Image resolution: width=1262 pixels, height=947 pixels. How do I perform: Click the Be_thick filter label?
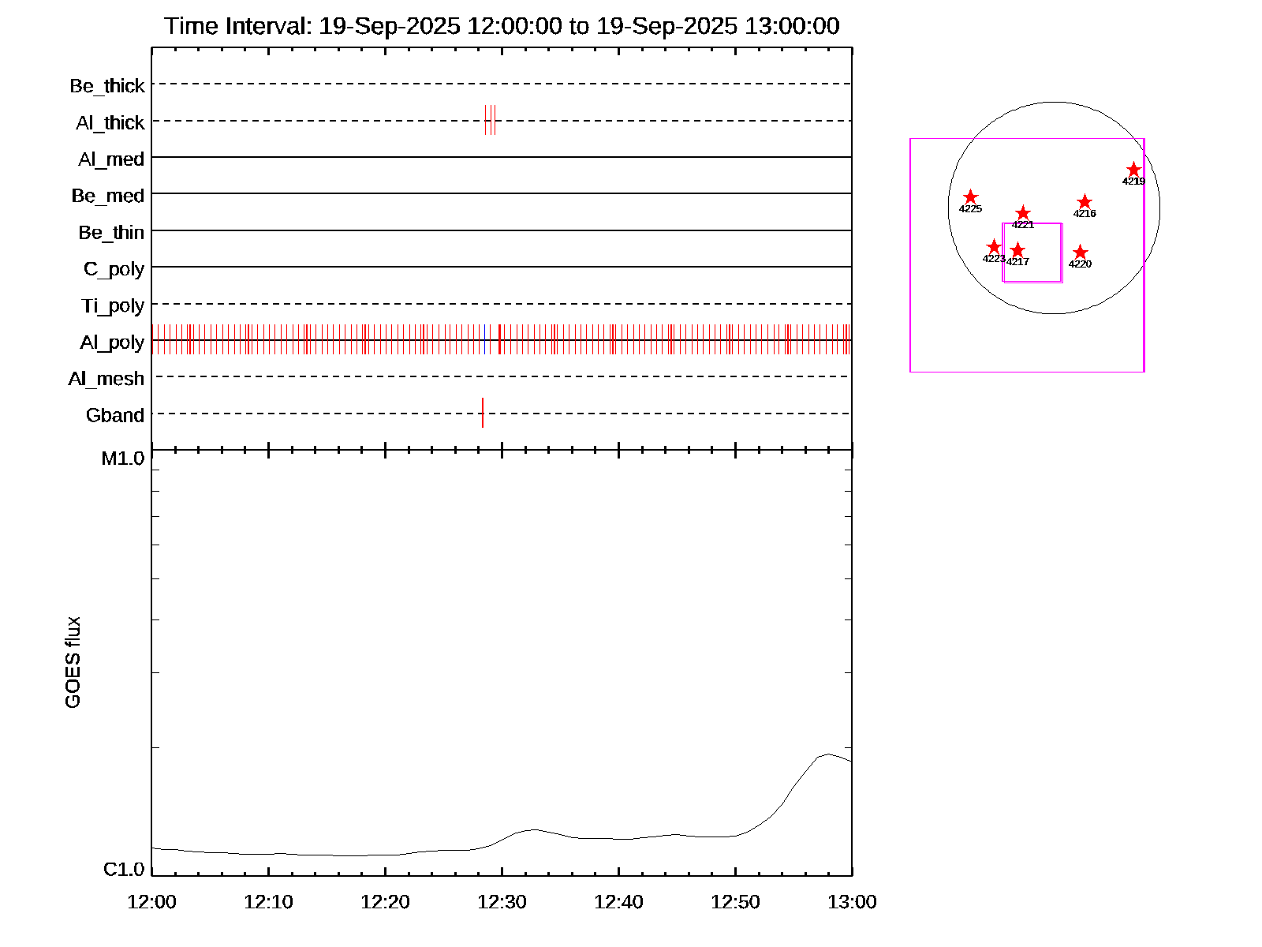[107, 86]
